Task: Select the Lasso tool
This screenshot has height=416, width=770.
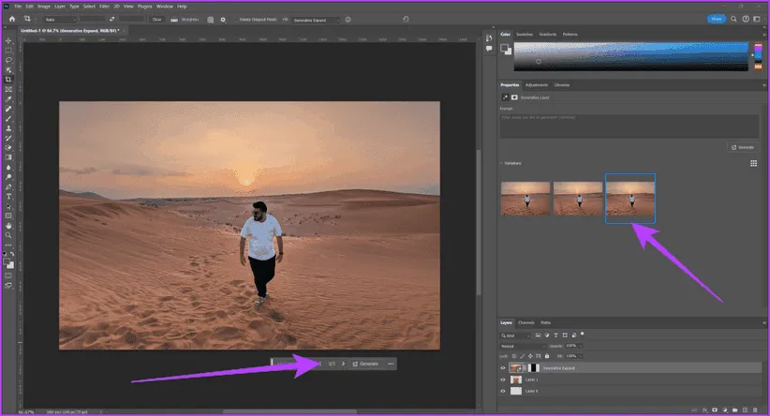Action: click(8, 60)
